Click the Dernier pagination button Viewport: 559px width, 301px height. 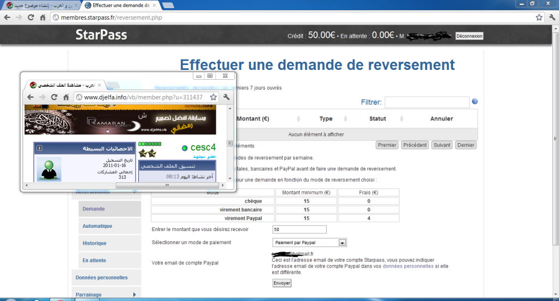coord(466,145)
